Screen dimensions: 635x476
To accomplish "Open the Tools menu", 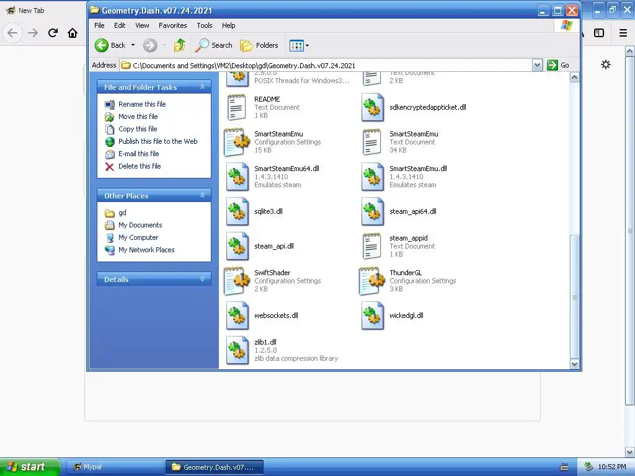I will pos(205,25).
